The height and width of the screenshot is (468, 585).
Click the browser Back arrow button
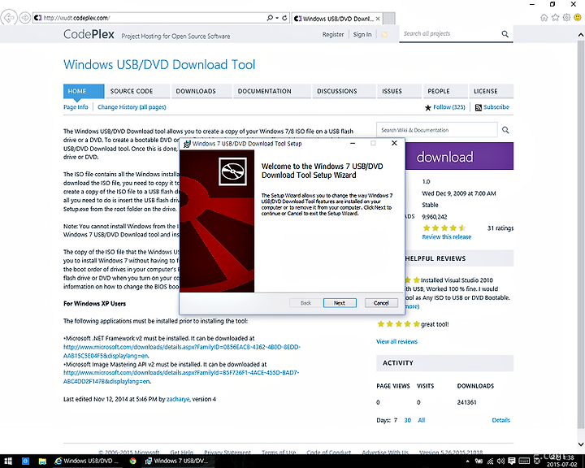coord(9,18)
